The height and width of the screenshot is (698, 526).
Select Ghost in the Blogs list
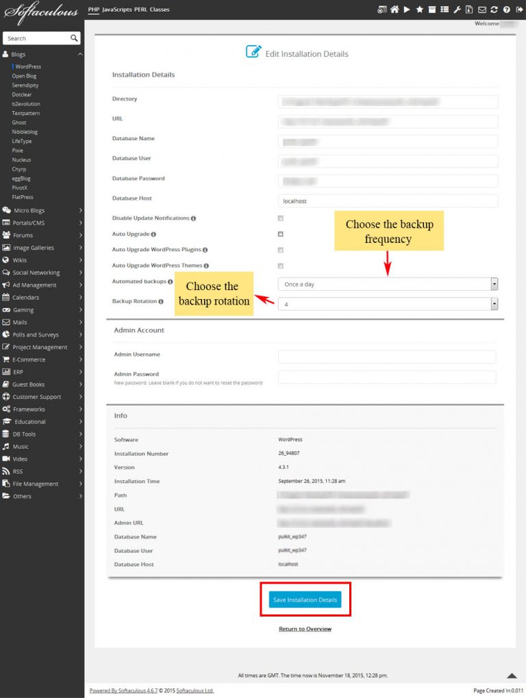pos(19,122)
